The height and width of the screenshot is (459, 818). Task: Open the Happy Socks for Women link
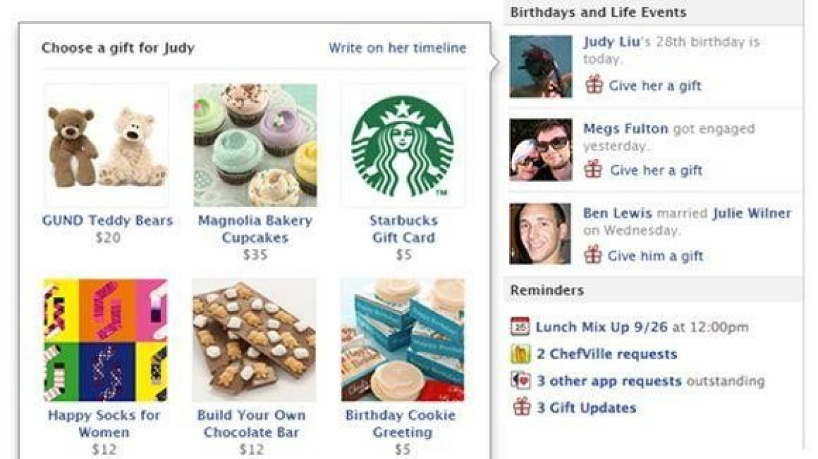click(104, 424)
